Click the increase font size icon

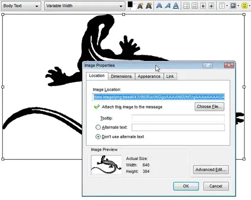click(x=149, y=6)
